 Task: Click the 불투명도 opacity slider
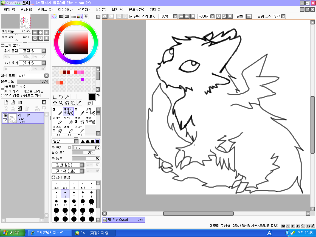point(33,81)
